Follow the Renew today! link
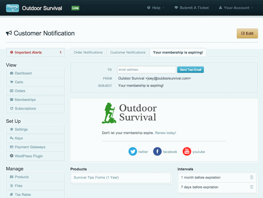 pyautogui.click(x=165, y=133)
